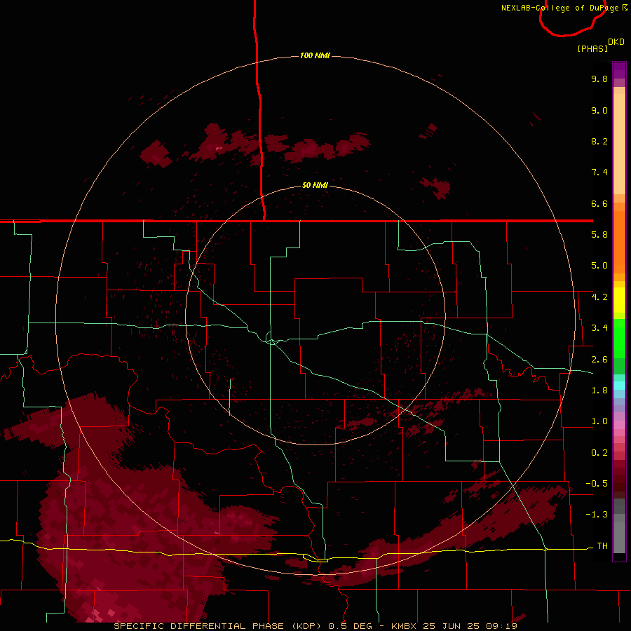Viewport: 631px width, 631px height.
Task: Click the 09:19 timestamp
Action: 502,626
